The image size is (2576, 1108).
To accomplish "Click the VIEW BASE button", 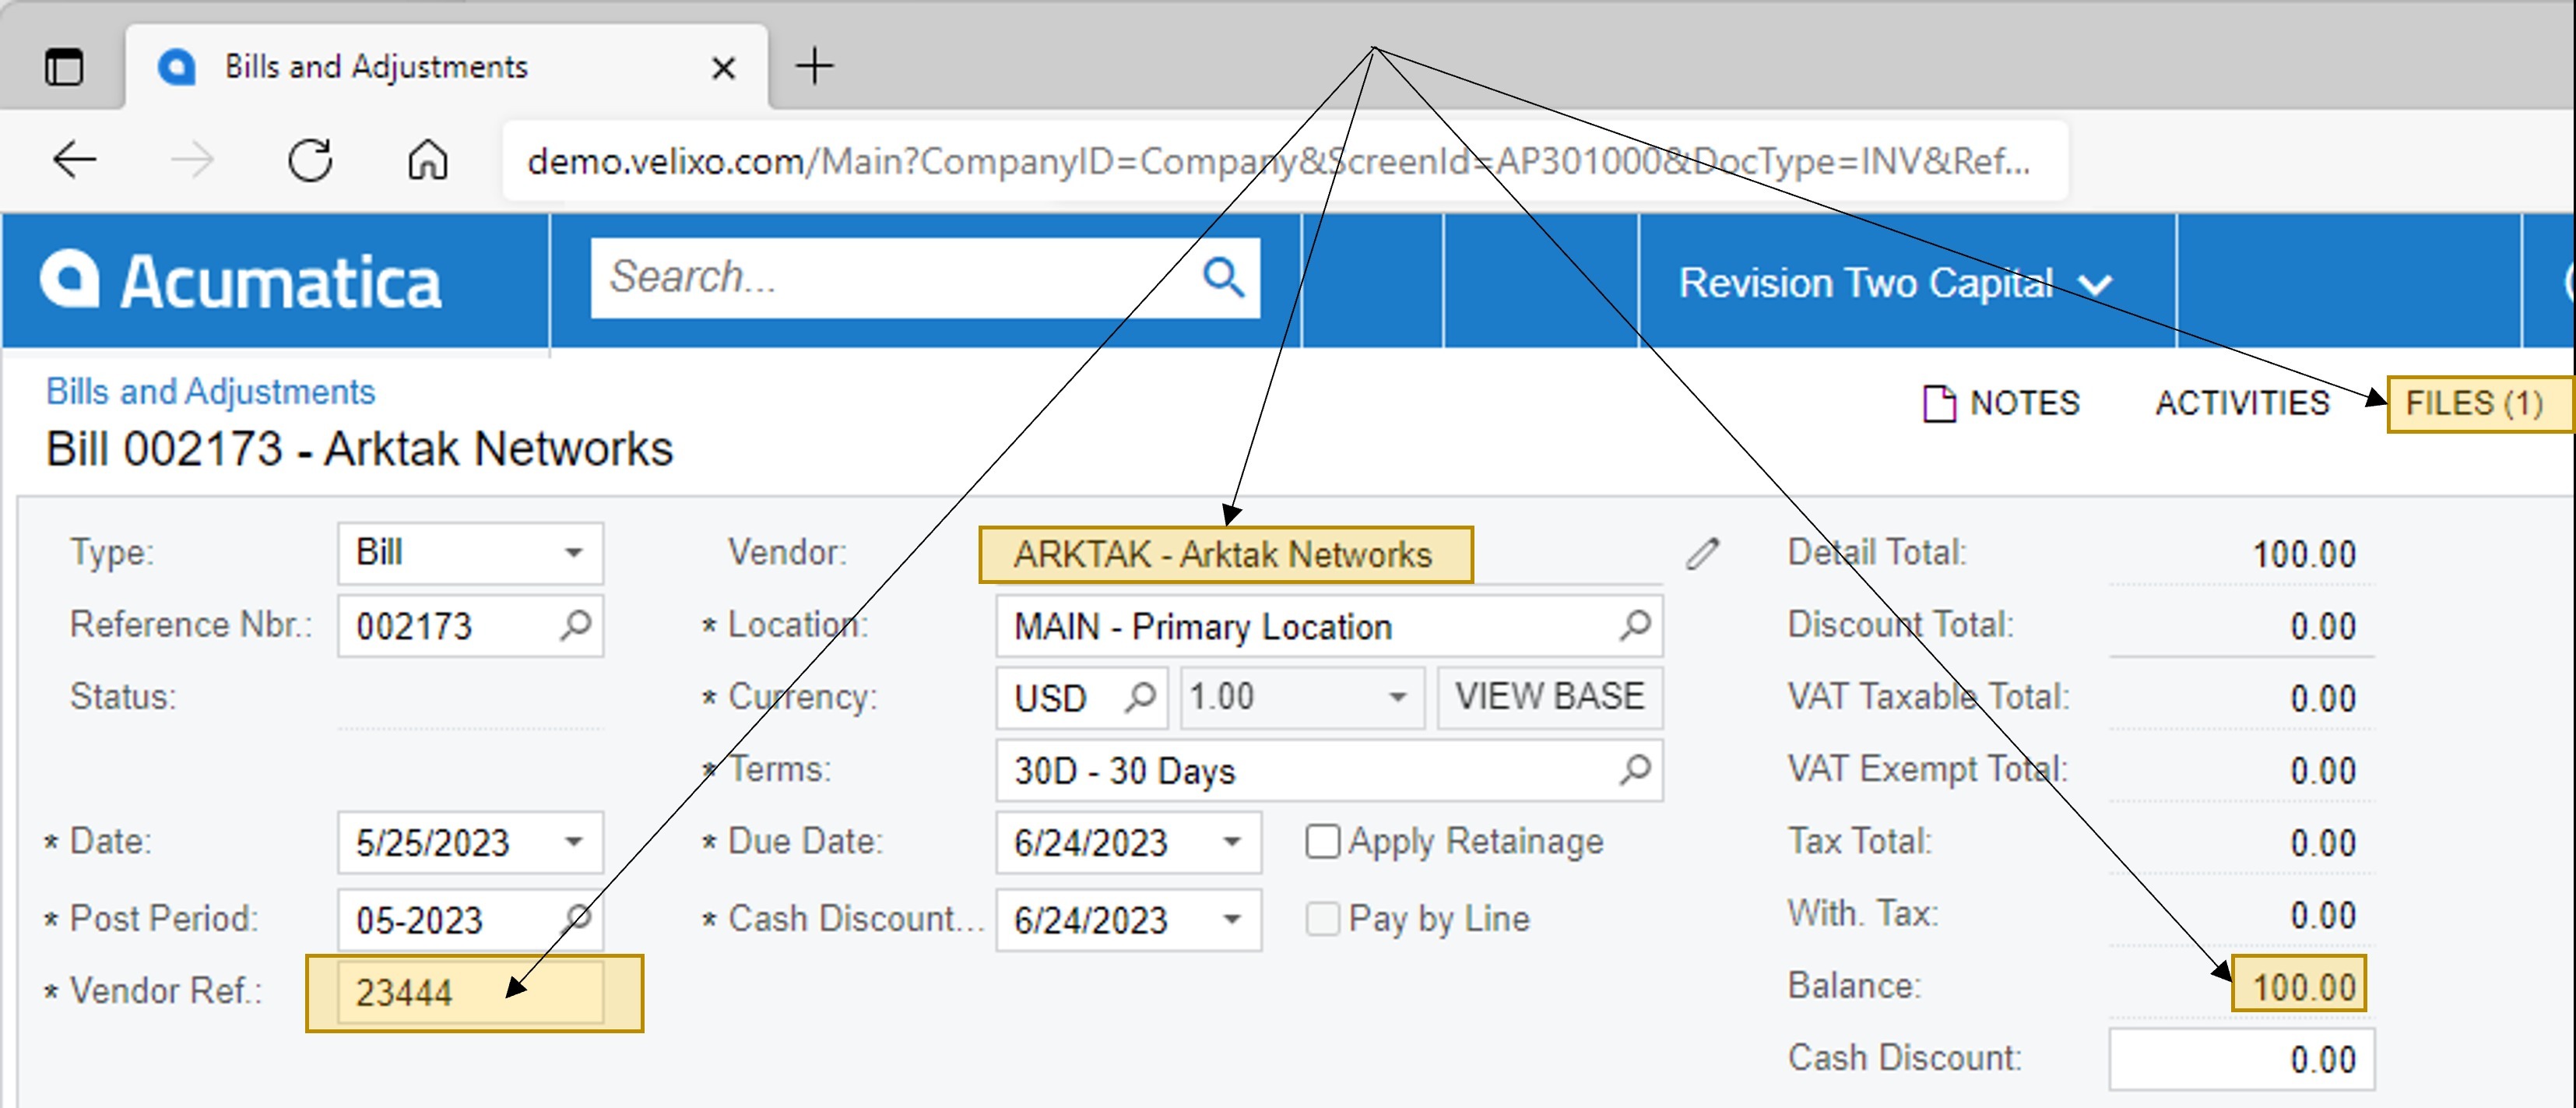I will pos(1550,697).
